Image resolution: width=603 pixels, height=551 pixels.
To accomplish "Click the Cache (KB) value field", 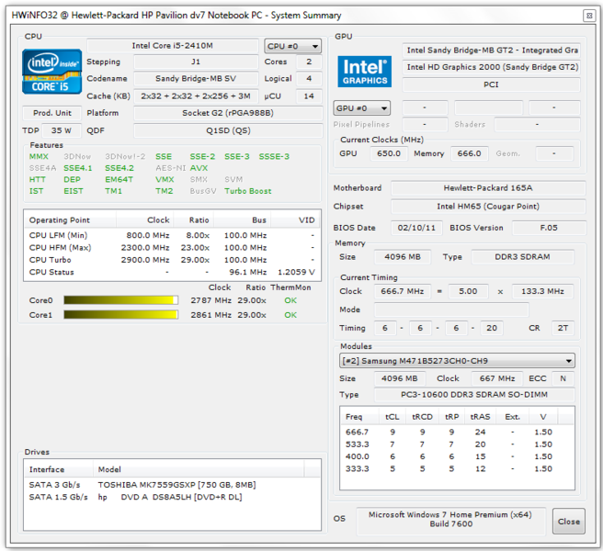I will (x=196, y=96).
